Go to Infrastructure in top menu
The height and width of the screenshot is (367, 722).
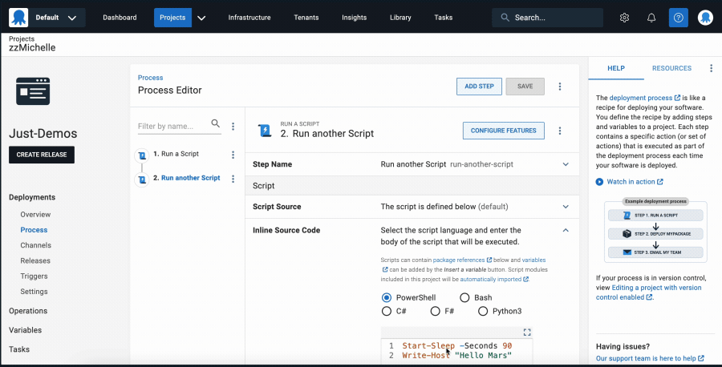click(x=249, y=18)
